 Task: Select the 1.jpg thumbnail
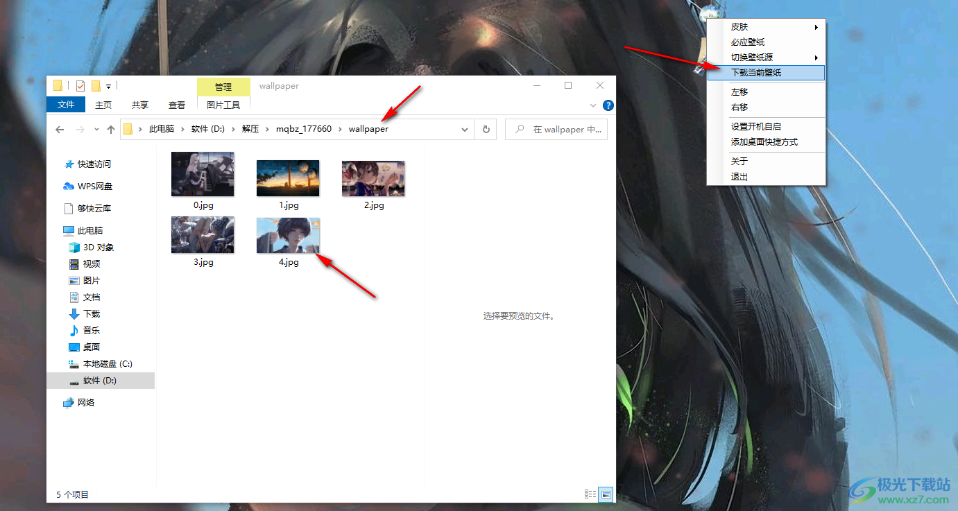pyautogui.click(x=288, y=178)
